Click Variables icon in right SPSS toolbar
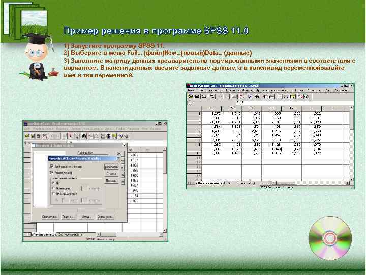366x275 pixels. pos(249,96)
